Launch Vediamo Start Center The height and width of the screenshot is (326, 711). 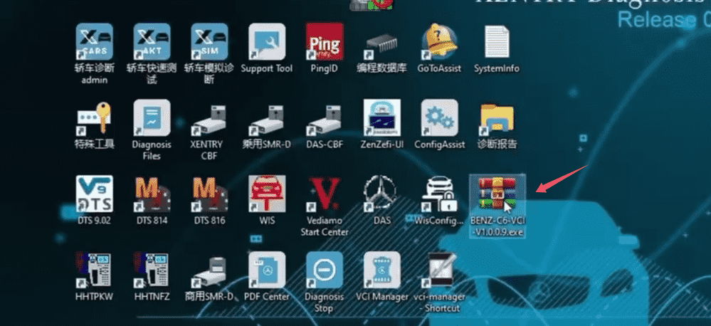pos(325,194)
